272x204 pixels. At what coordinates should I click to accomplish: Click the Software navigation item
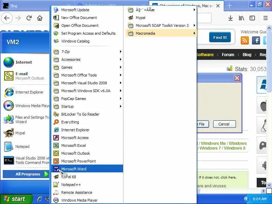point(205,55)
